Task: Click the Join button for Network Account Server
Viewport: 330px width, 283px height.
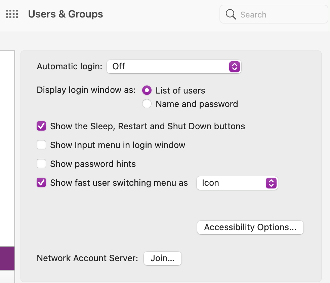Action: tap(162, 258)
